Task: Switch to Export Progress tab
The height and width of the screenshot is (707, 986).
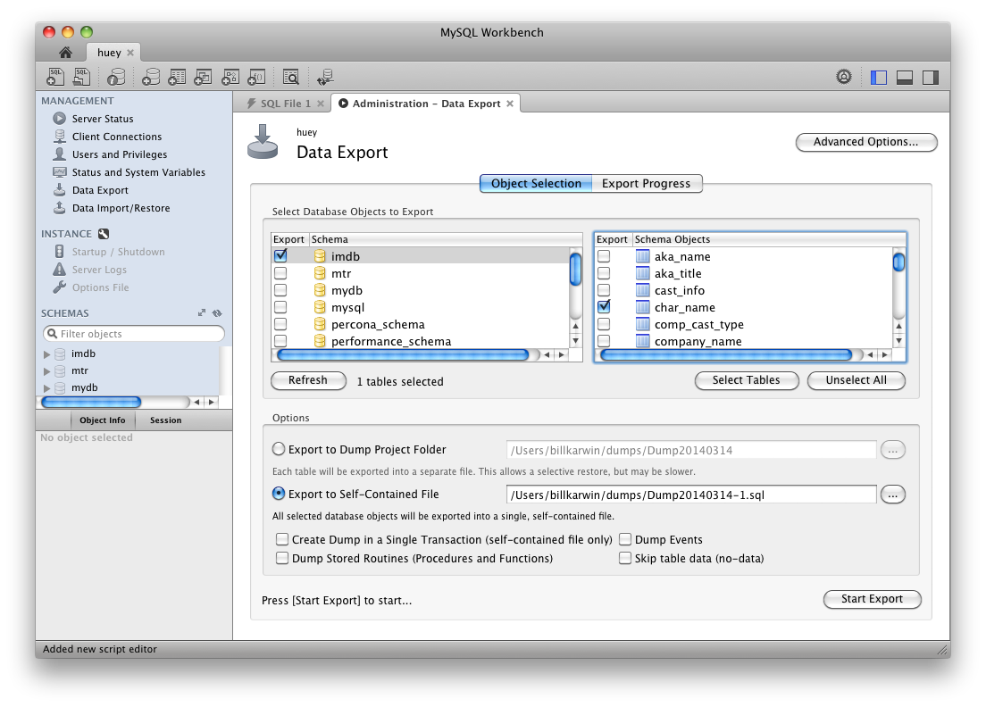Action: pos(646,184)
